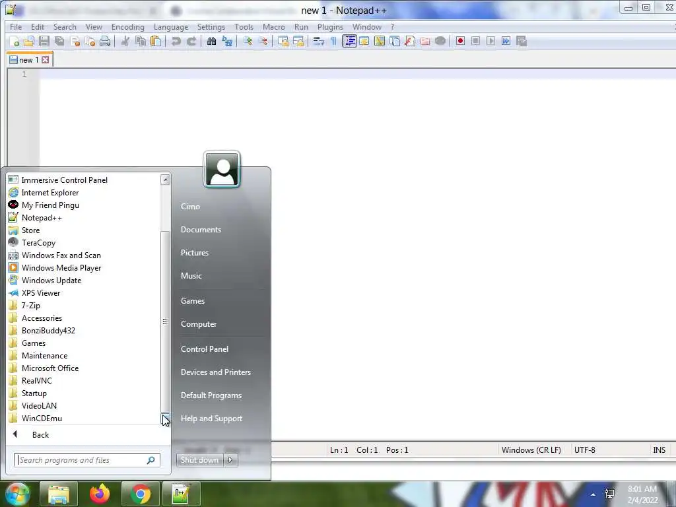Open the Encoding menu
The image size is (676, 507).
[x=128, y=26]
